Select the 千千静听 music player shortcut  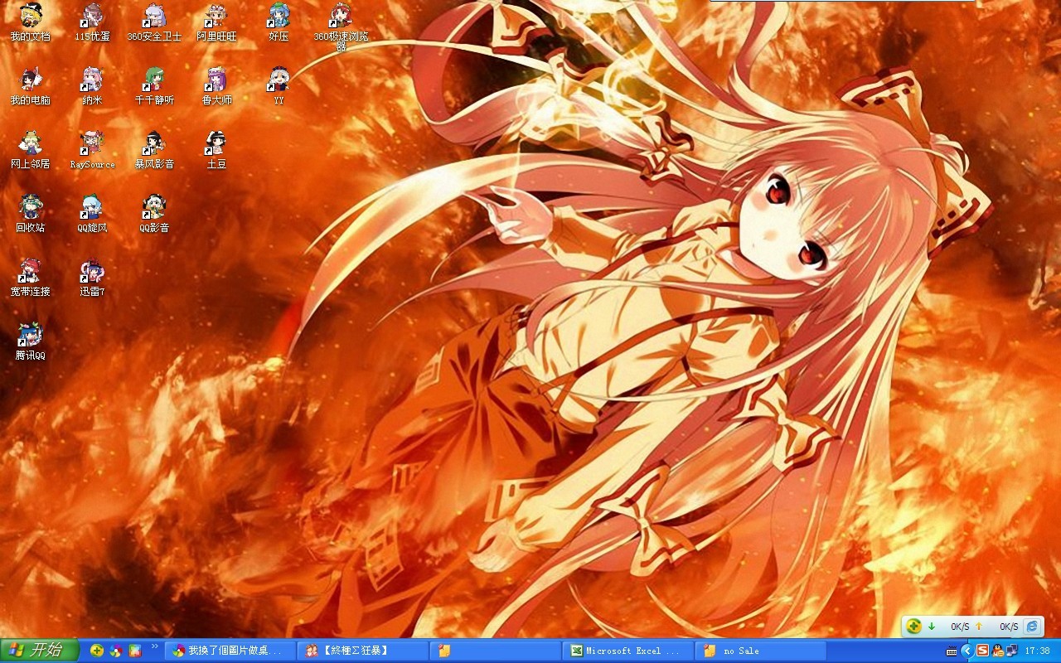[154, 81]
